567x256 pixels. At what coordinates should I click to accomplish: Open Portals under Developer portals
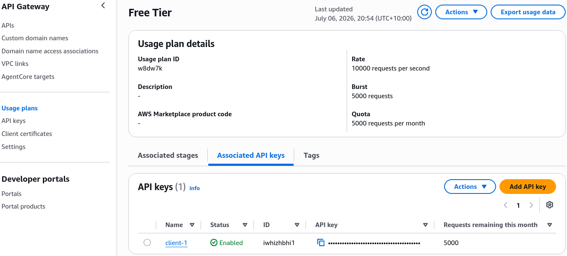click(x=12, y=194)
